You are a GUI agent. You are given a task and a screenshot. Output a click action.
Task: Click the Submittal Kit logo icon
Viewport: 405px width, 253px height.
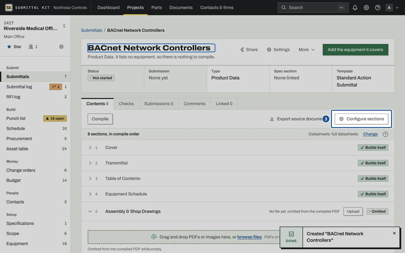click(9, 8)
